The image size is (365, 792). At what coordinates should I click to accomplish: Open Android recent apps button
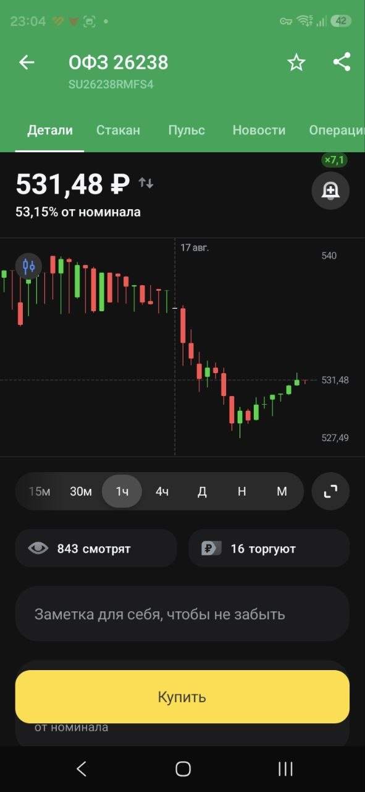point(285,768)
